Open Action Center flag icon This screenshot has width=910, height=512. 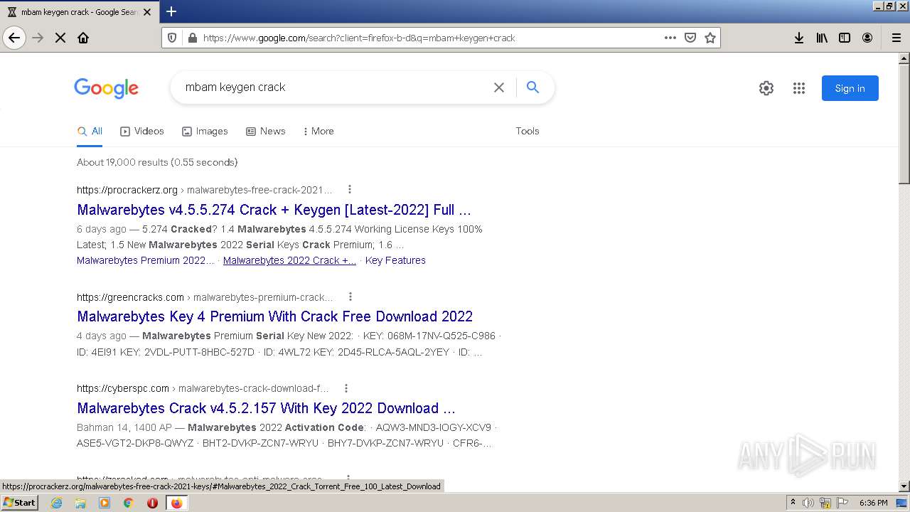click(842, 503)
